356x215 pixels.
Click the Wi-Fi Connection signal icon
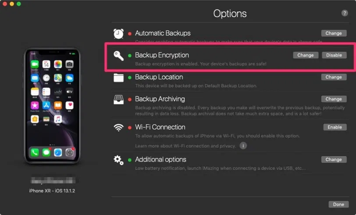coord(118,128)
